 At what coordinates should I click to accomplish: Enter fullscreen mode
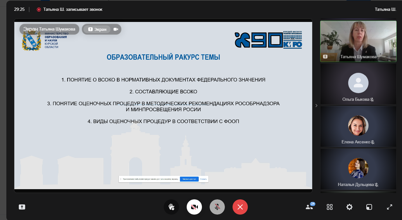click(x=389, y=207)
